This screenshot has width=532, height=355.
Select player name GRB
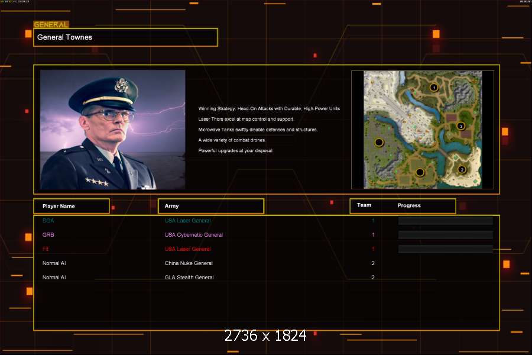48,235
